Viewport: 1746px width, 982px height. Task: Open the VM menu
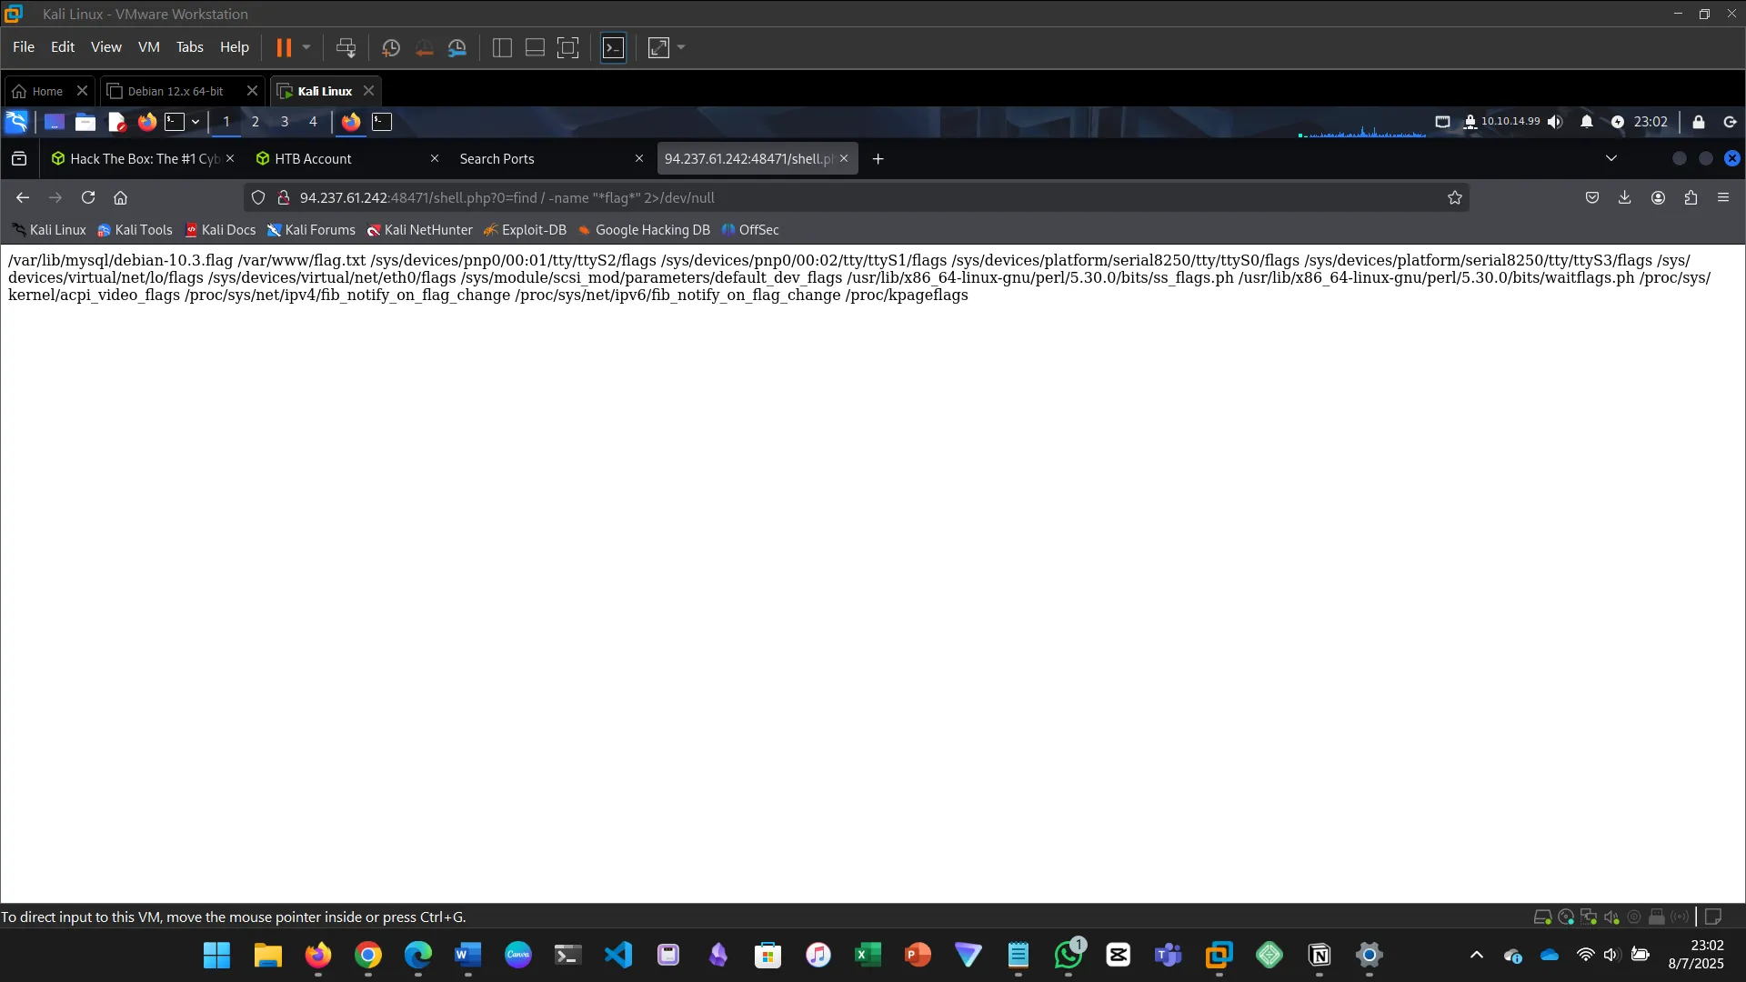point(148,47)
